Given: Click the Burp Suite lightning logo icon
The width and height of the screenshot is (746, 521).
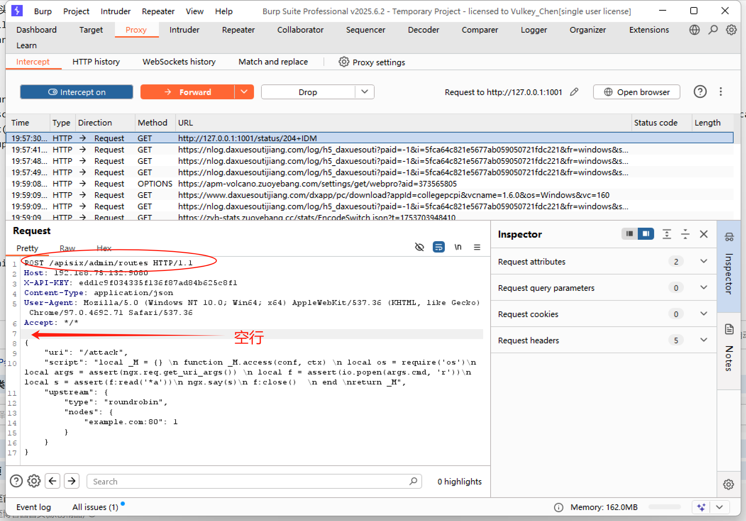Looking at the screenshot, I should [x=17, y=11].
